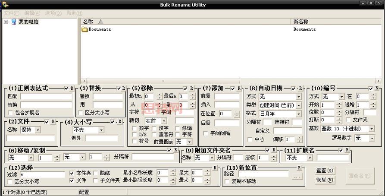The width and height of the screenshot is (385, 196).
Task: Open the File panel 名称 保持 dropdown
Action: (38, 130)
